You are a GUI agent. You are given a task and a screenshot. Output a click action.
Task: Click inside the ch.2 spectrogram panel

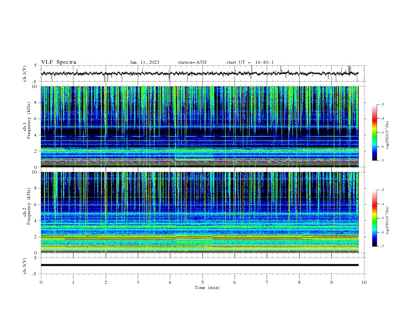pos(199,212)
